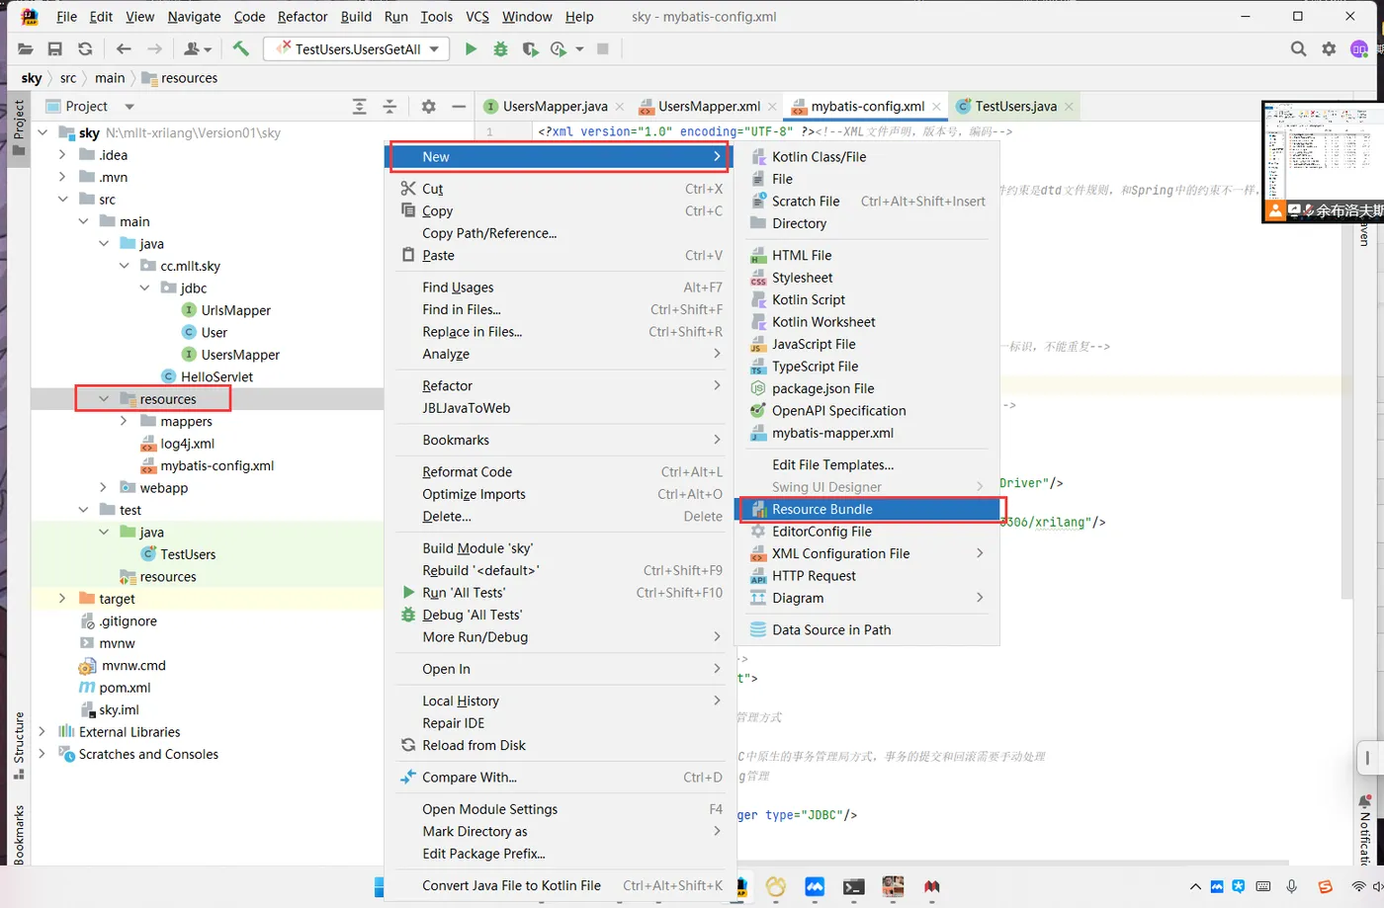Expand the .idea folder in project tree

62,154
